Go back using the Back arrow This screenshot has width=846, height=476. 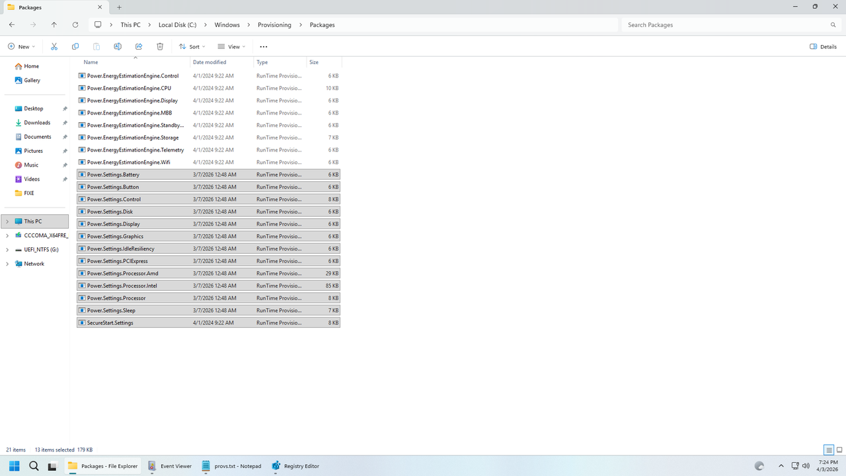[12, 25]
